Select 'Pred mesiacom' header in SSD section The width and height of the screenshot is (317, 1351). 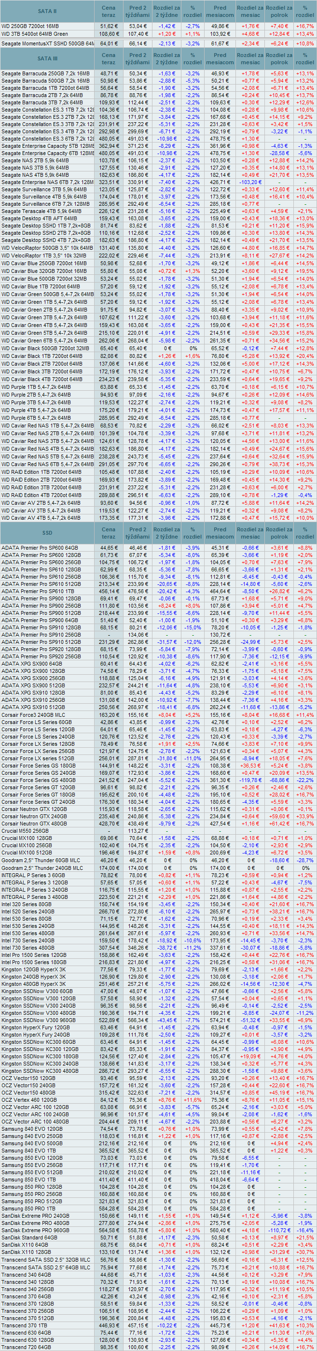pyautogui.click(x=220, y=533)
